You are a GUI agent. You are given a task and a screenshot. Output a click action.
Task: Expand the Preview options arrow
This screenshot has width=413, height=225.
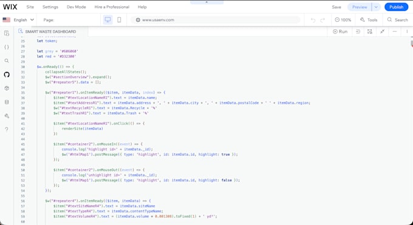tap(376, 7)
